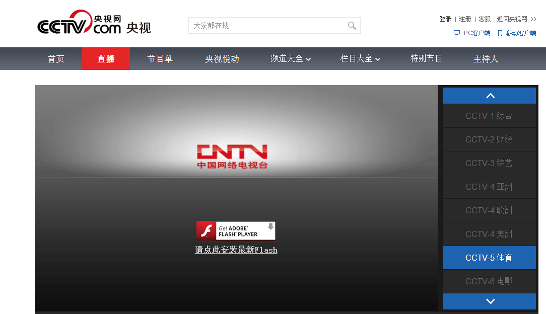The width and height of the screenshot is (546, 314).
Task: Click 请点此安装最新Flash link
Action: 236,250
